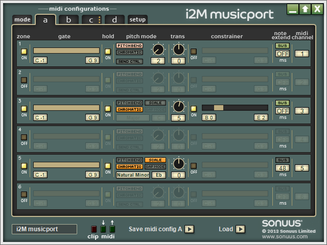Click Save midi config A arrow button
Image resolution: width=327 pixels, height=245 pixels.
pyautogui.click(x=190, y=229)
